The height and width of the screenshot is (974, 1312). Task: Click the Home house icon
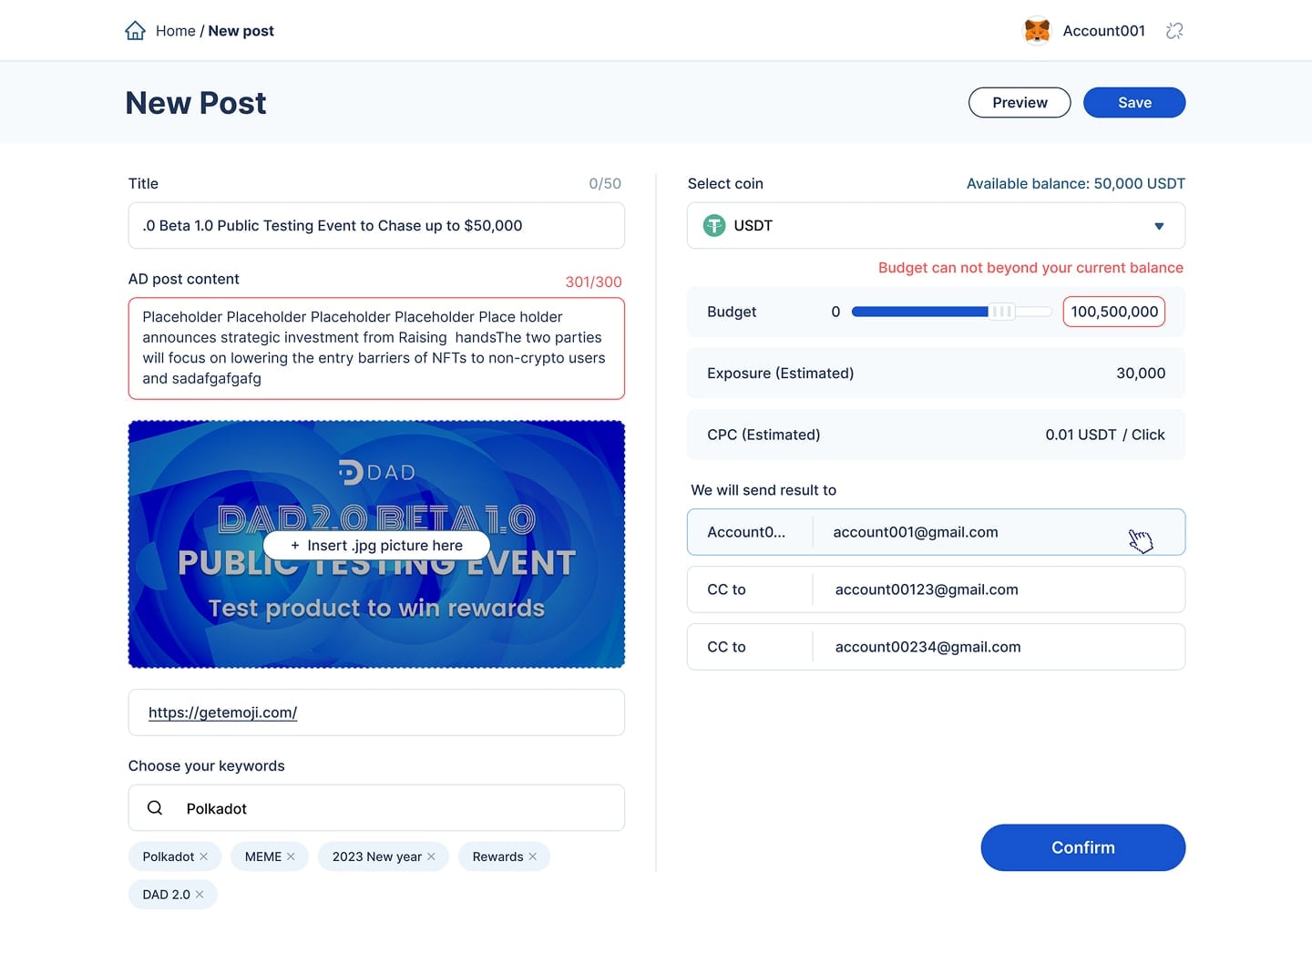point(135,31)
